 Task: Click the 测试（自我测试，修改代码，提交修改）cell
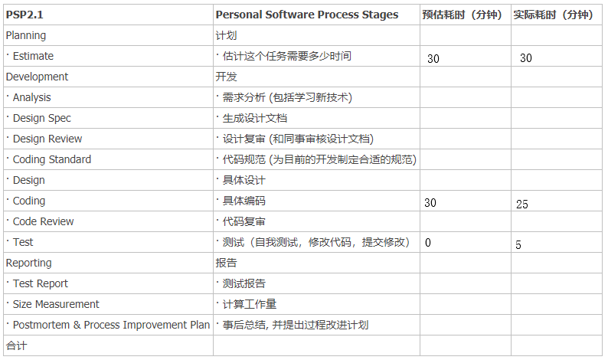click(x=315, y=242)
